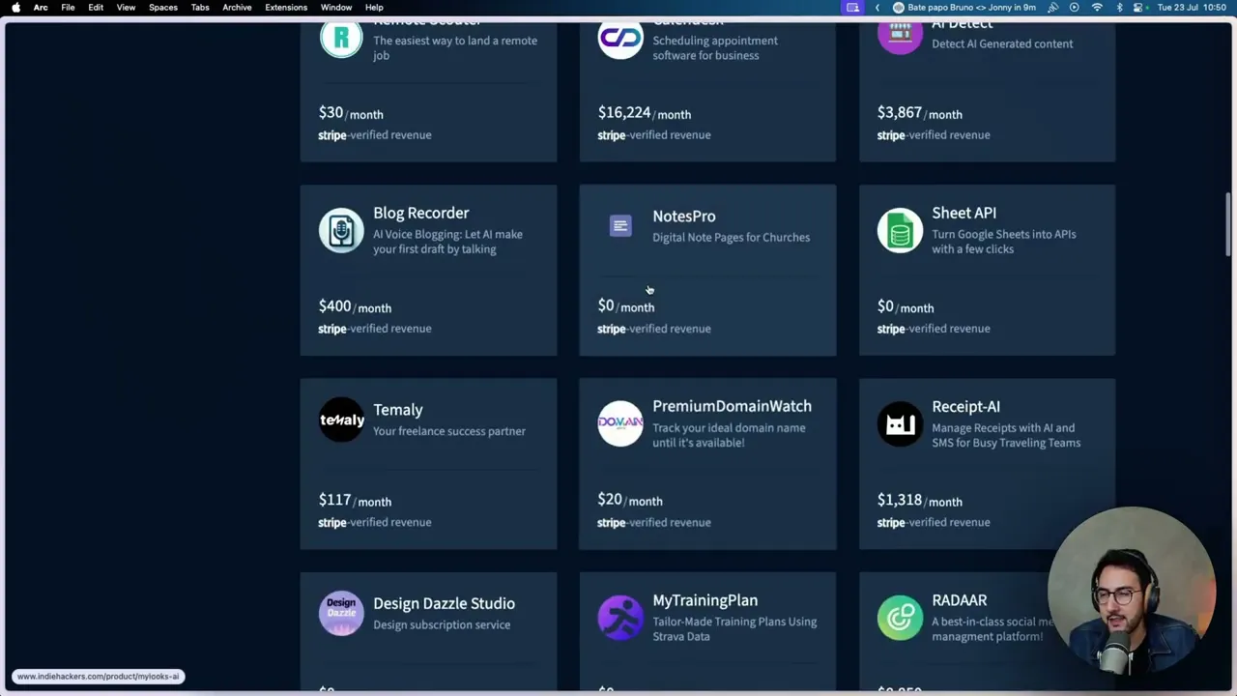
Task: Click 'Turn Google Sheets into APIs' description
Action: 1003,242
